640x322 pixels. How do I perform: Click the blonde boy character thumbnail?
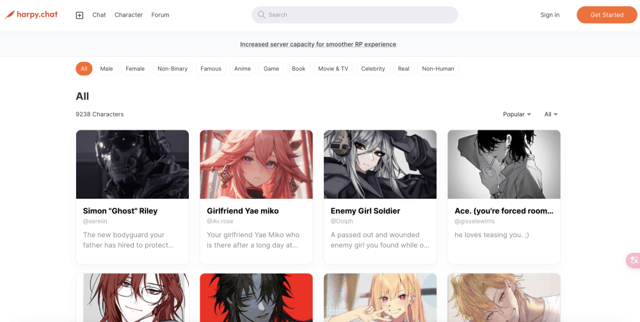504,298
